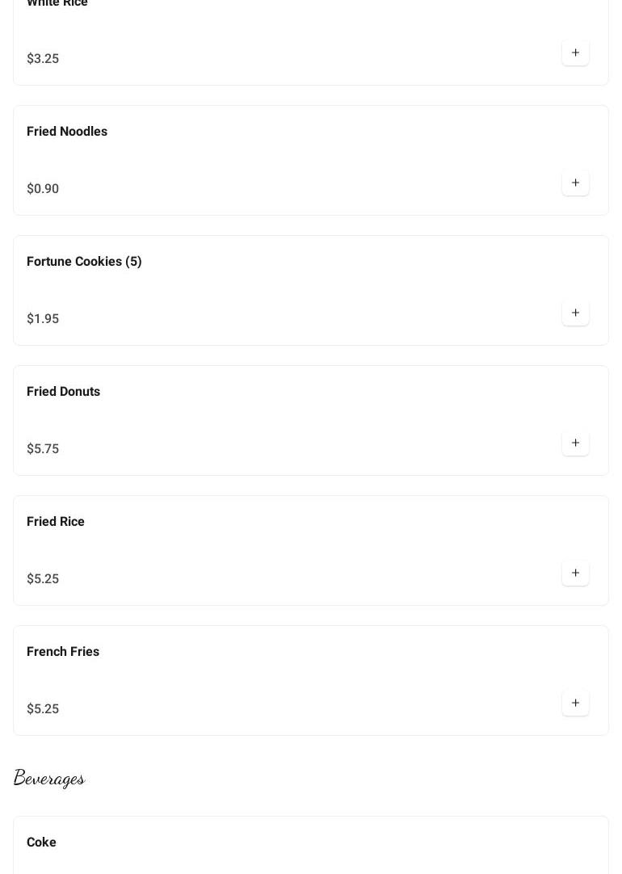Open the Fried Noodles item title
The height and width of the screenshot is (874, 622).
[x=67, y=132]
